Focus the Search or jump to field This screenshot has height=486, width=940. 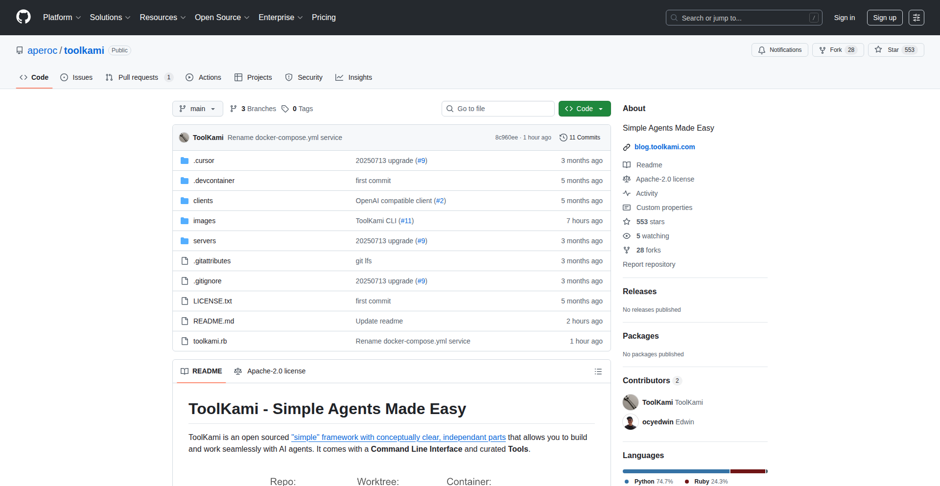pos(744,18)
